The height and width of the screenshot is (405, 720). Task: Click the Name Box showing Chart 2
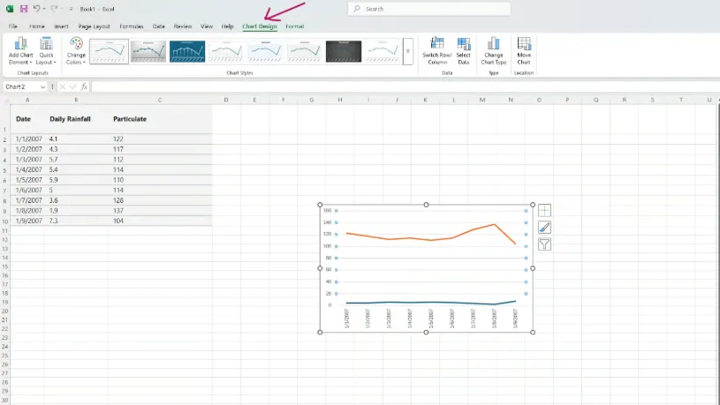[x=21, y=86]
